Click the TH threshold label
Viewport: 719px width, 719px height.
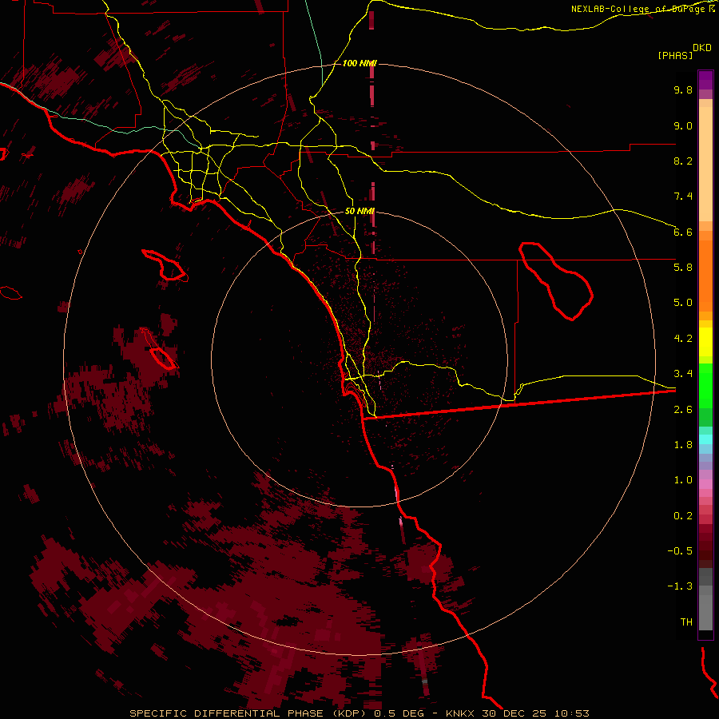pyautogui.click(x=686, y=622)
